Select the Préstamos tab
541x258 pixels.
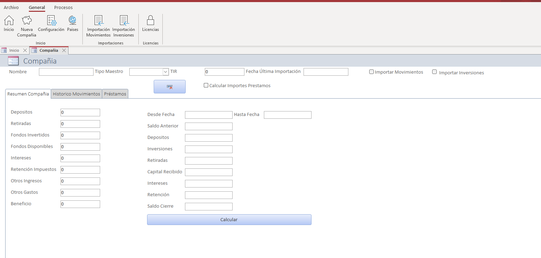click(115, 94)
